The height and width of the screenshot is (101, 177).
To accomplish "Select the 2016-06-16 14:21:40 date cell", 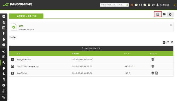I will [x=82, y=59].
